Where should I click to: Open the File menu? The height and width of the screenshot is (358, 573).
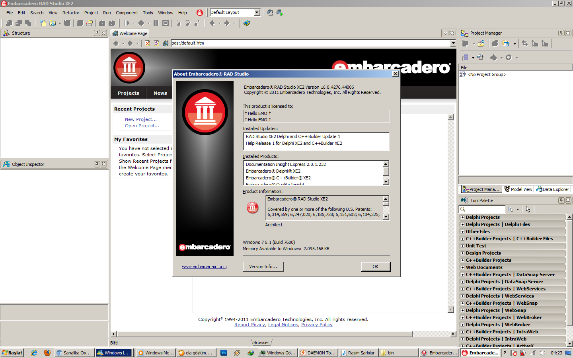pos(10,13)
